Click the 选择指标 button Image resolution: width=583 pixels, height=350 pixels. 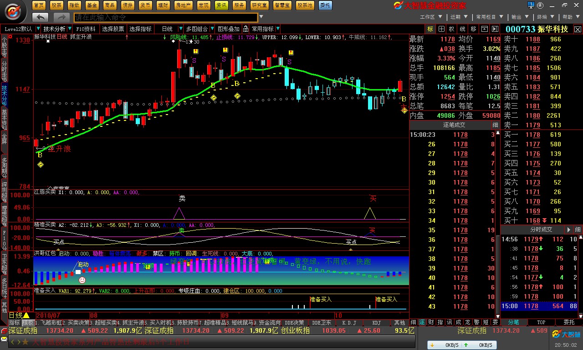140,29
